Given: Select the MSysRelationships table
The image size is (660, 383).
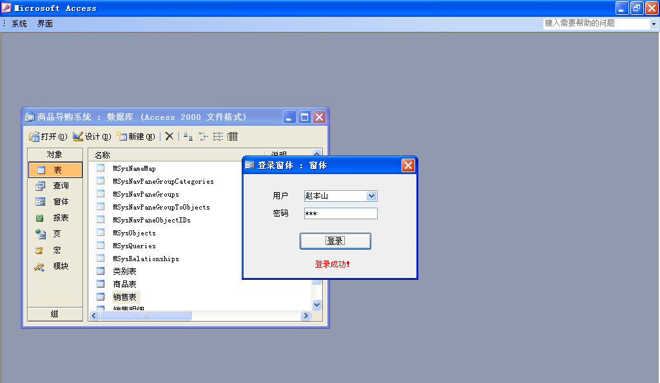Looking at the screenshot, I should click(x=146, y=259).
